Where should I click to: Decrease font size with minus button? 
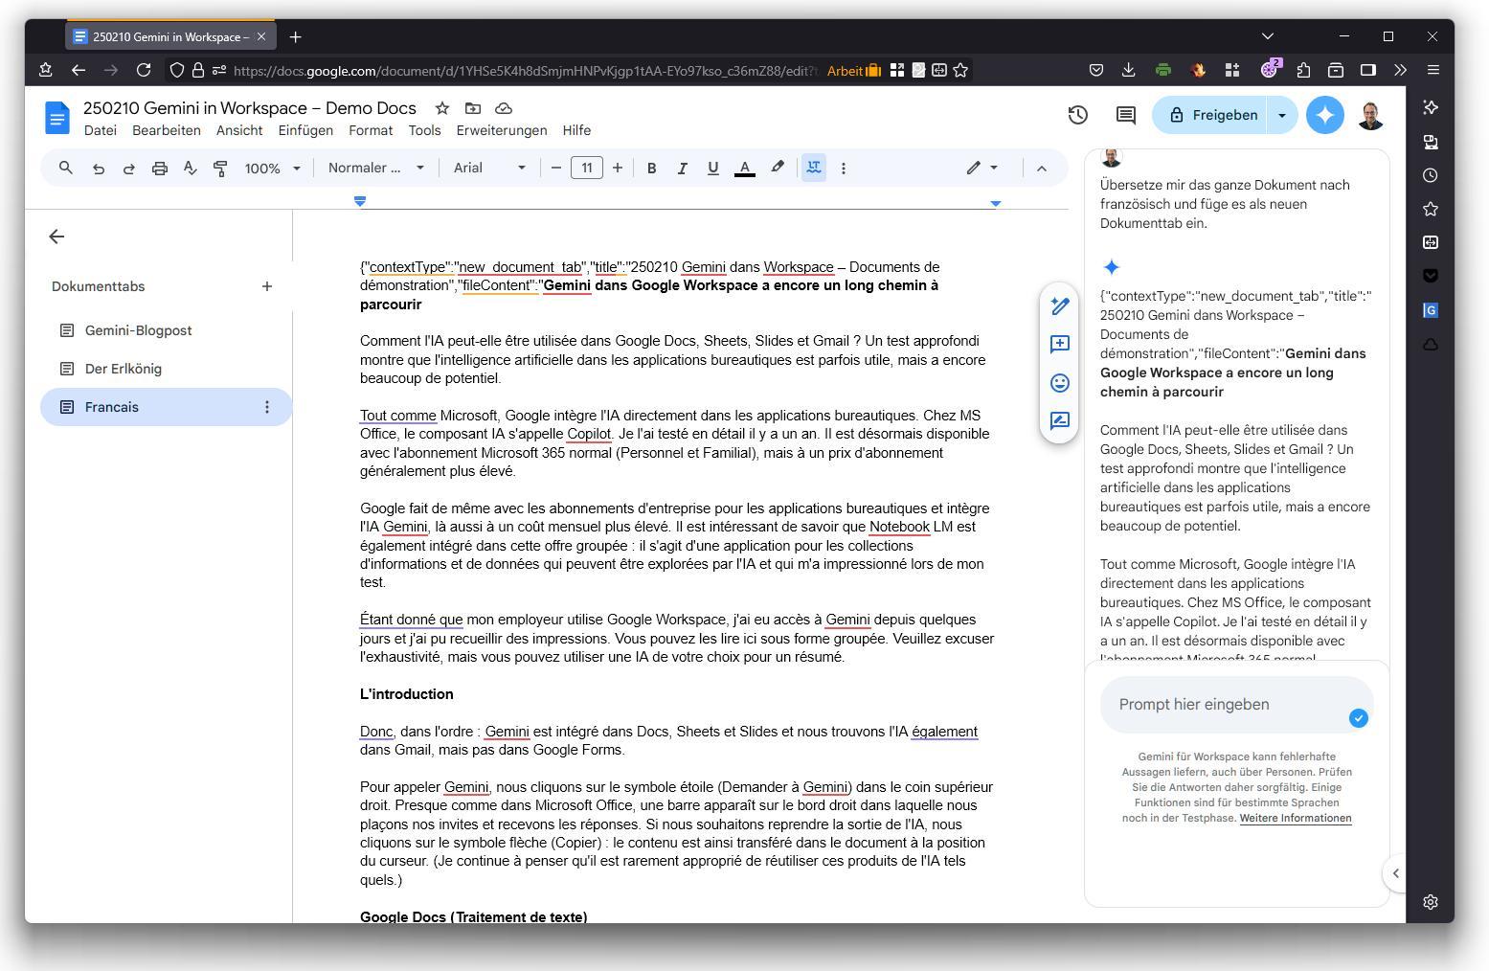point(555,168)
